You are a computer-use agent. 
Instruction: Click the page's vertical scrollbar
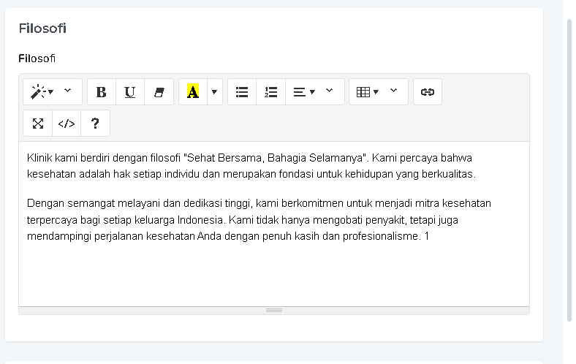[569, 168]
